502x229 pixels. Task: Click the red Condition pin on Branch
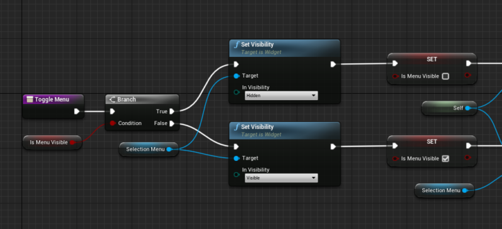112,123
